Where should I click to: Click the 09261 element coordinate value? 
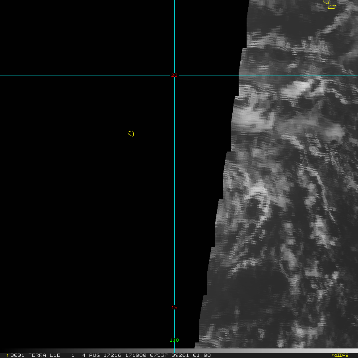point(180,355)
